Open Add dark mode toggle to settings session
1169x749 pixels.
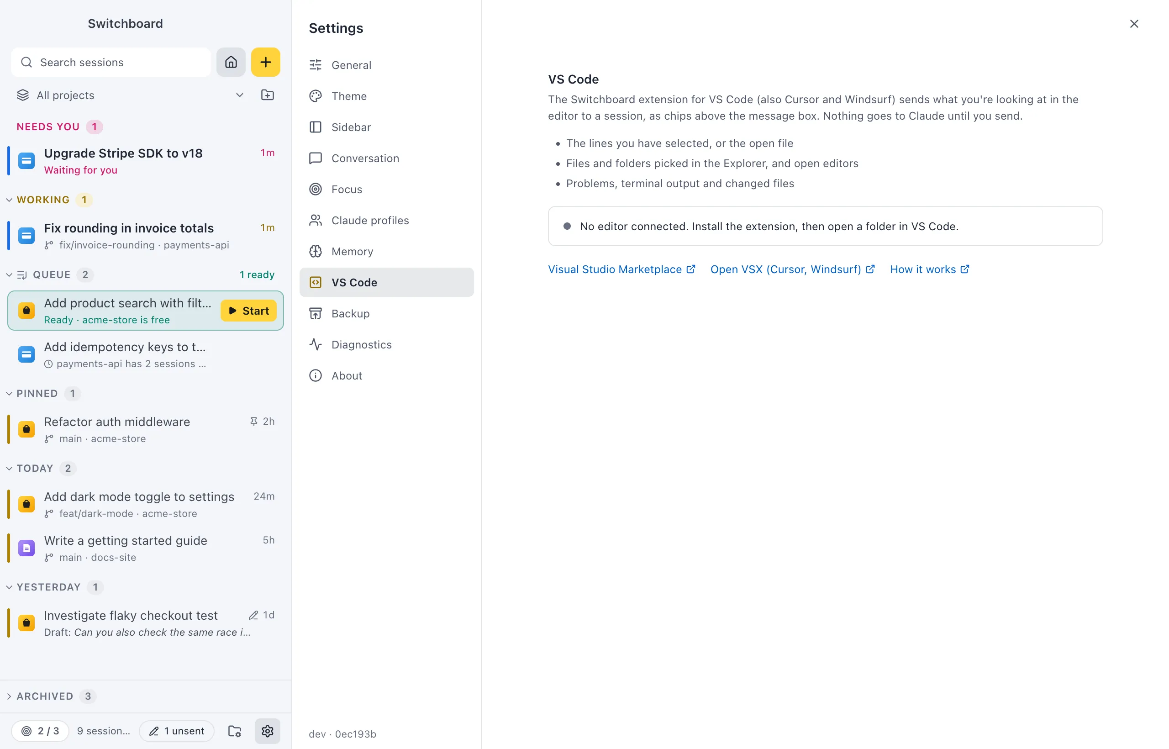145,504
